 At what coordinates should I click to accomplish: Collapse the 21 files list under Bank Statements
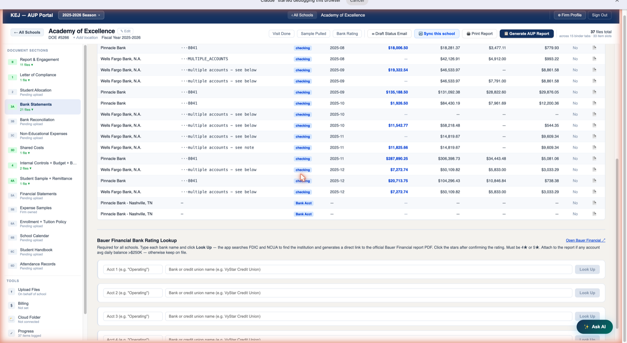click(x=27, y=110)
